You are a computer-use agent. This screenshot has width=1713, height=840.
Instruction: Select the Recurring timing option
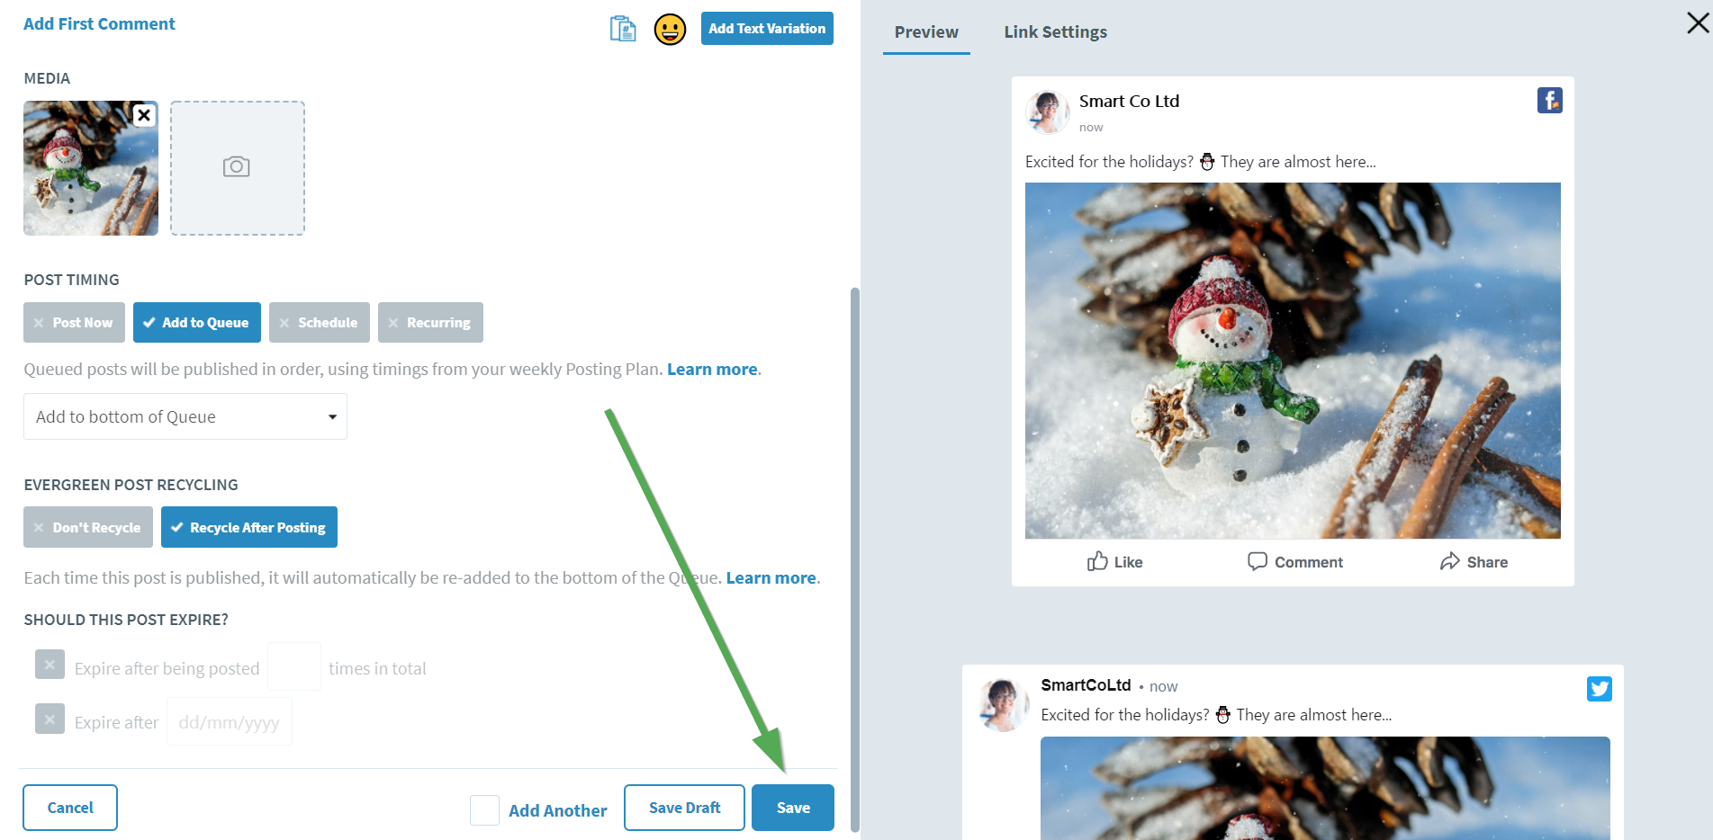click(430, 322)
